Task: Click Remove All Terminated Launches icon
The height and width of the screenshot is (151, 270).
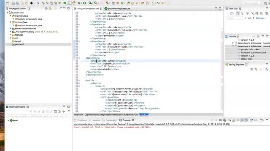Action: (224, 120)
